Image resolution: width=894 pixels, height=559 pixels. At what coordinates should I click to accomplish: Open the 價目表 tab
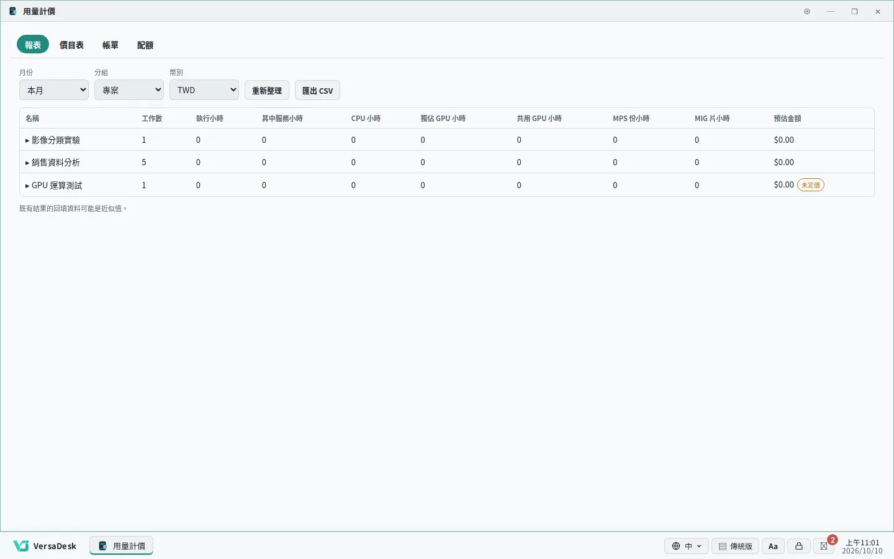[x=71, y=45]
